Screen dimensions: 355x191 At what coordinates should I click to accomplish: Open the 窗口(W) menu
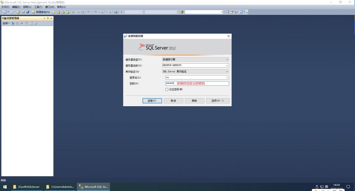(50, 7)
